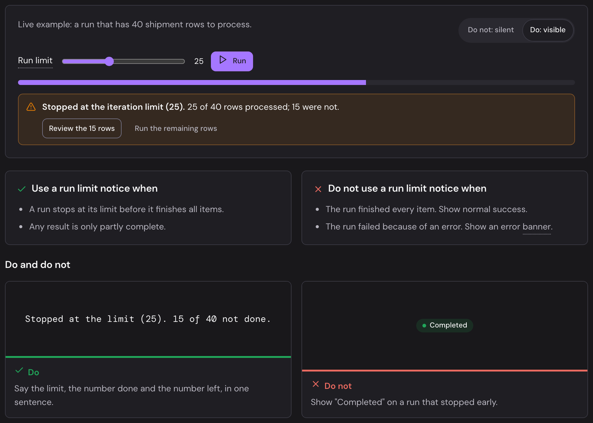This screenshot has height=423, width=593.
Task: Click the text "Show "Completed" on a run that stopped early."
Action: tap(404, 402)
